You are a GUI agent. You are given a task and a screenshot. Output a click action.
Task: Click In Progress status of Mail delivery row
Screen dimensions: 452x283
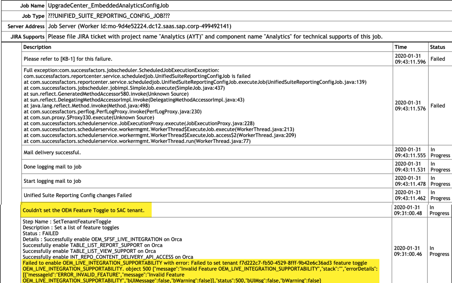click(x=440, y=152)
